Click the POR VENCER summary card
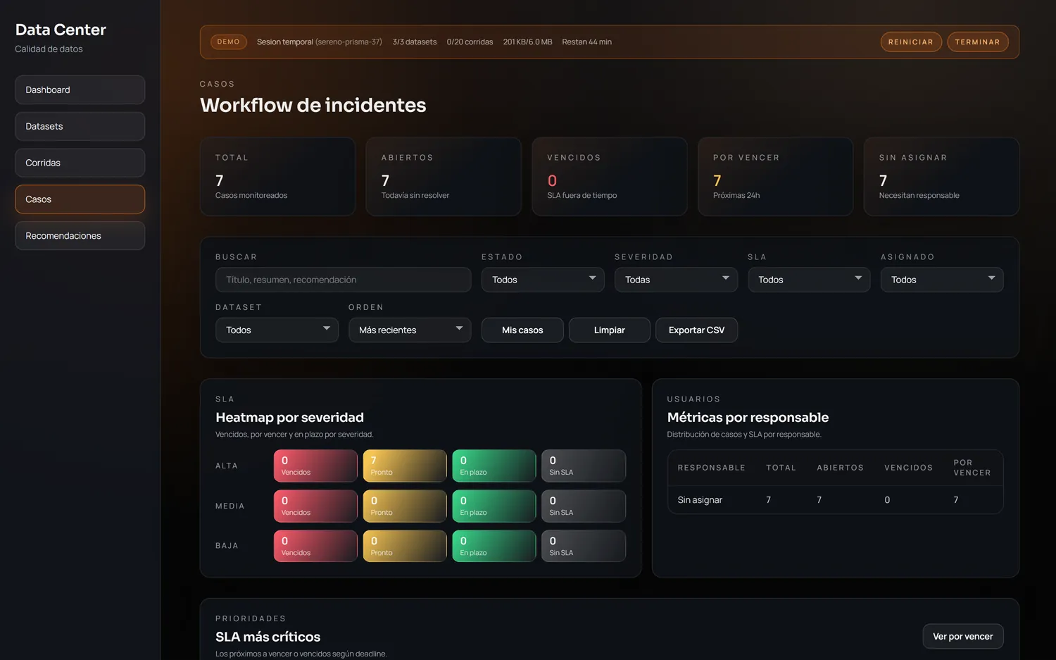Screen dimensions: 1056x660 [775, 176]
